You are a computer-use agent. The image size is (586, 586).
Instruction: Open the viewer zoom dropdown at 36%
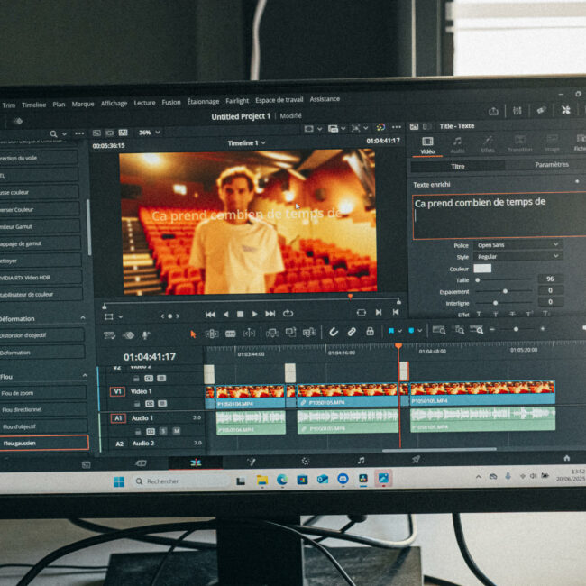[x=146, y=133]
